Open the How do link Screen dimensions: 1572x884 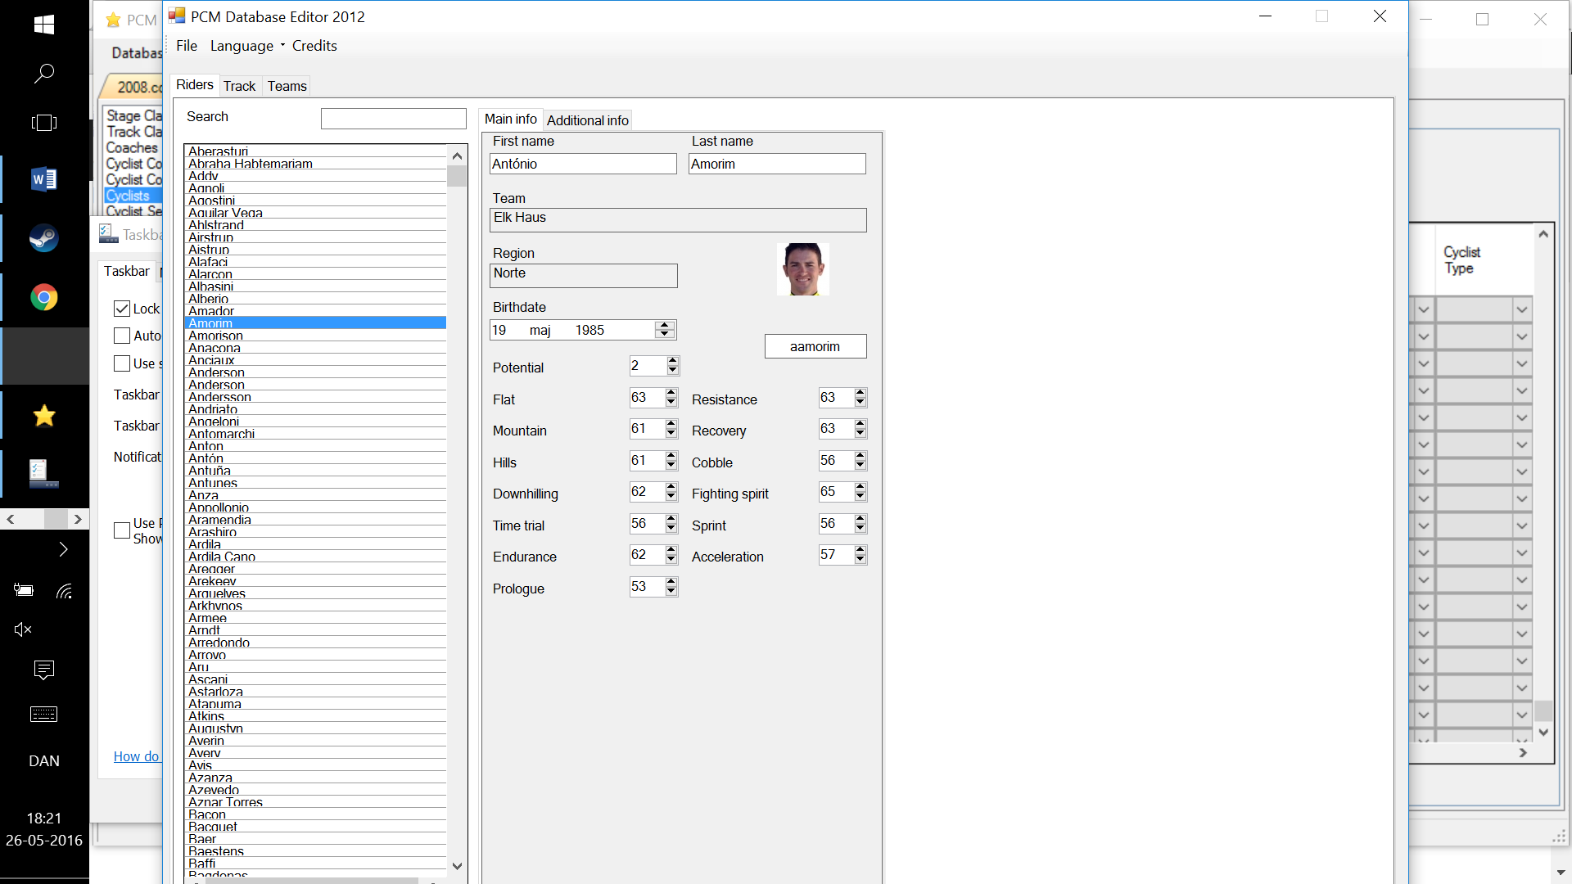(x=136, y=756)
